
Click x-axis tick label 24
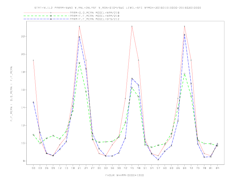click(86, 168)
